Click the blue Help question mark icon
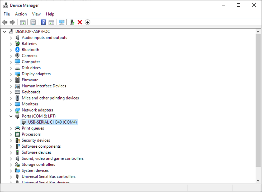The width and height of the screenshot is (262, 192). click(44, 22)
